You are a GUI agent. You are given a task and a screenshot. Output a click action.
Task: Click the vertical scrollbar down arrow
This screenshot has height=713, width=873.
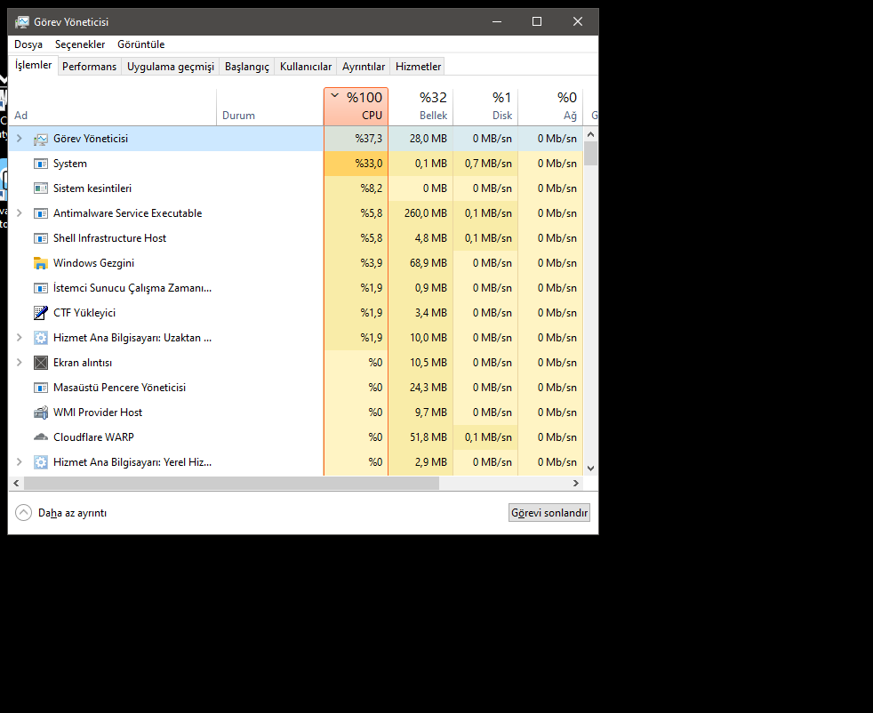click(590, 469)
